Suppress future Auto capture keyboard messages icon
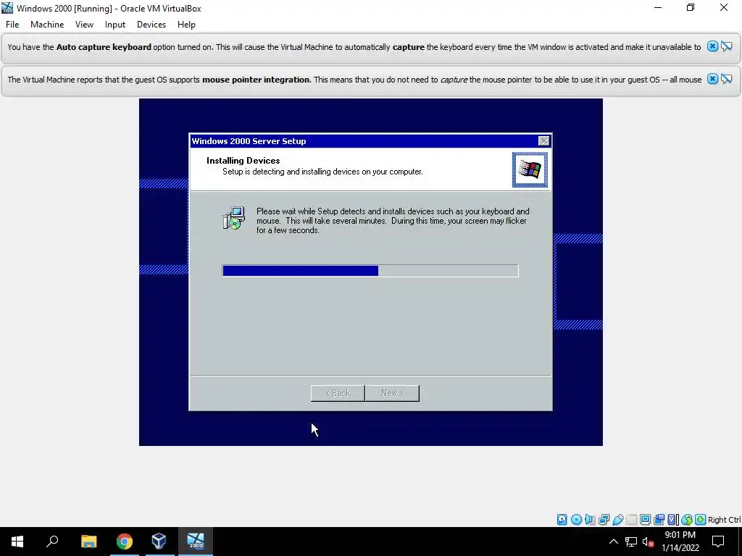 pyautogui.click(x=726, y=46)
